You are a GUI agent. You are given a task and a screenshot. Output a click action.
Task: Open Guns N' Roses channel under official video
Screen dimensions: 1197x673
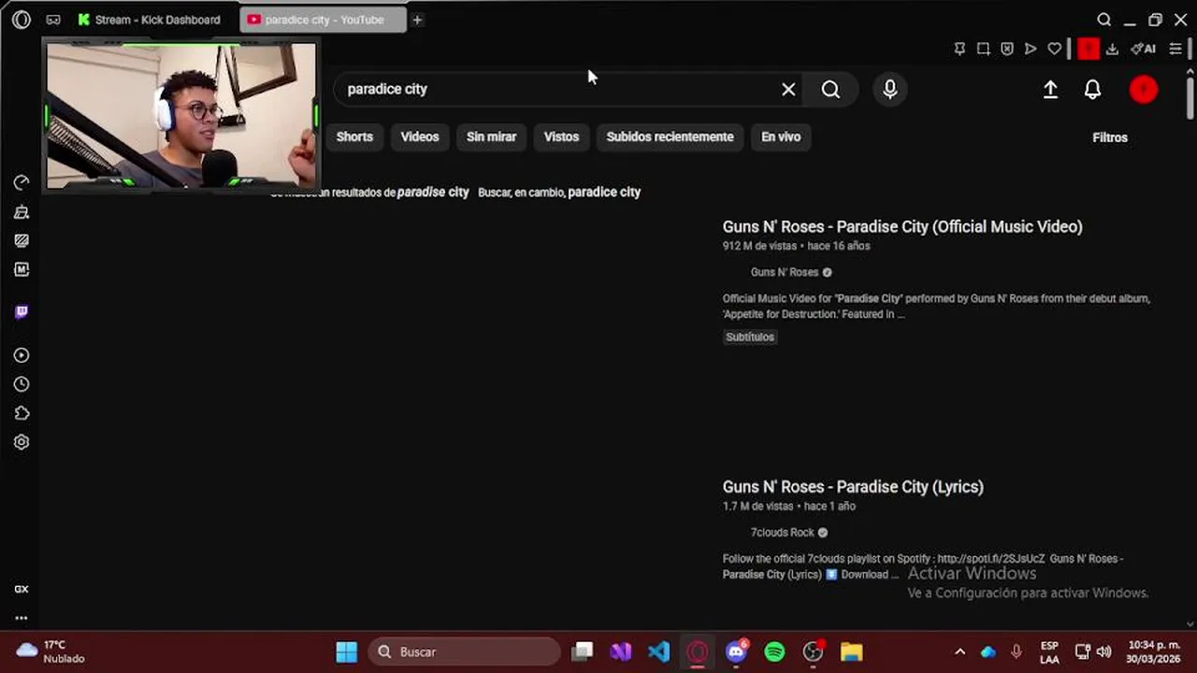click(785, 272)
